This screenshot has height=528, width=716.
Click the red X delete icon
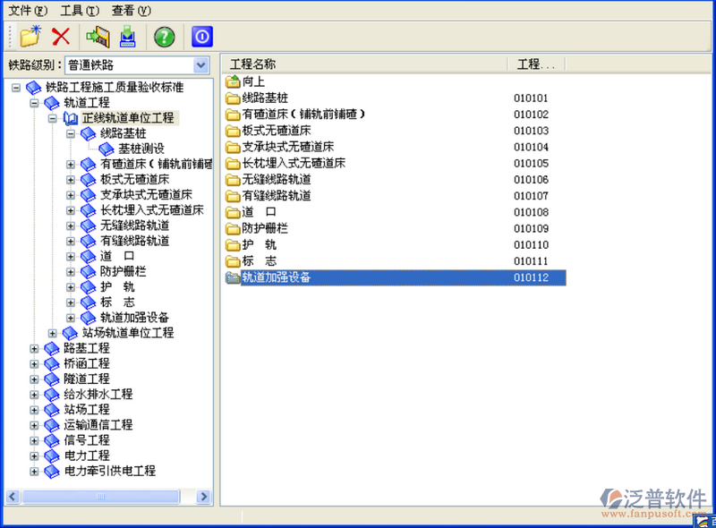pos(61,37)
